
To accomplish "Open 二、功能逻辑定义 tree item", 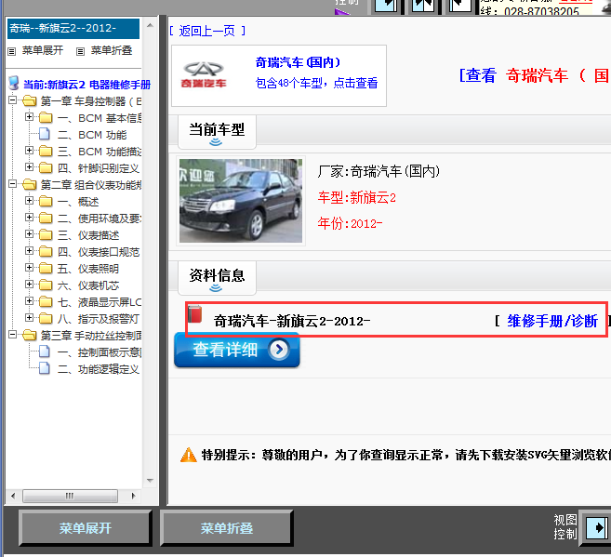I will [99, 369].
